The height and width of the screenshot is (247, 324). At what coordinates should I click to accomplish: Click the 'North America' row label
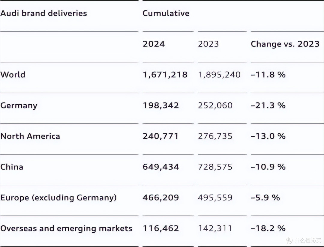30,136
